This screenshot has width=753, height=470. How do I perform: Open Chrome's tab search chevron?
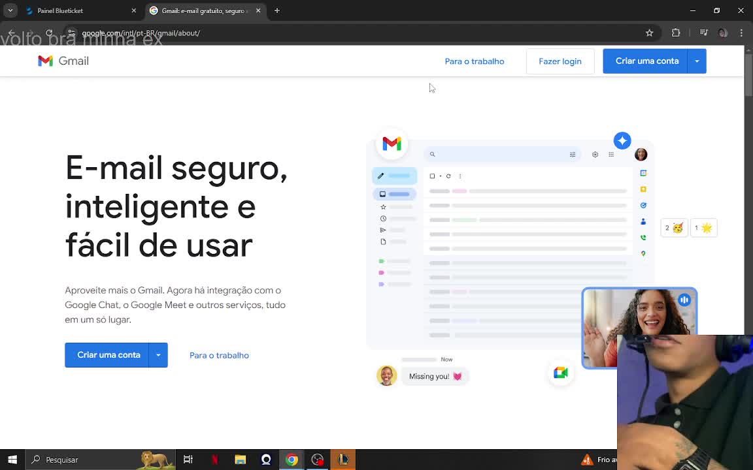pyautogui.click(x=10, y=10)
